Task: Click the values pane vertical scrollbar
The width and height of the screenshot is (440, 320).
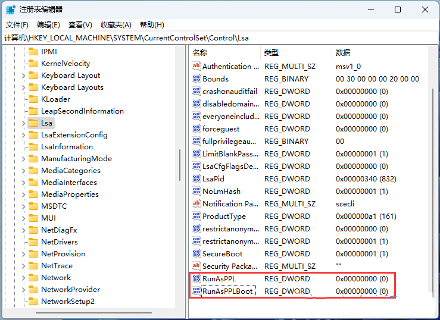Action: (433, 193)
